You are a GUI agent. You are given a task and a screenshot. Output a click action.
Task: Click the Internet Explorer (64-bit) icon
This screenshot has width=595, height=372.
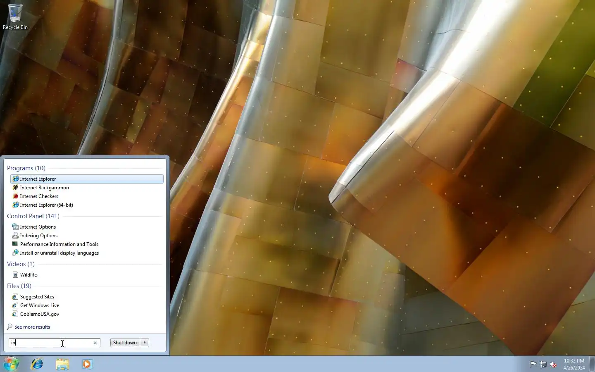tap(15, 205)
